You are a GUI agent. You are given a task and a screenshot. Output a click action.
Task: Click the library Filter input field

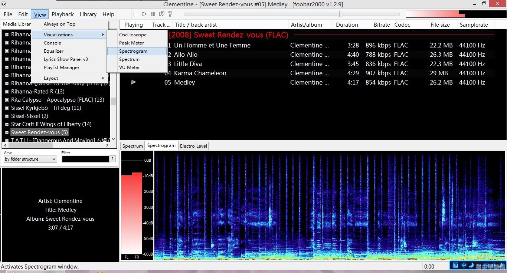(x=85, y=159)
